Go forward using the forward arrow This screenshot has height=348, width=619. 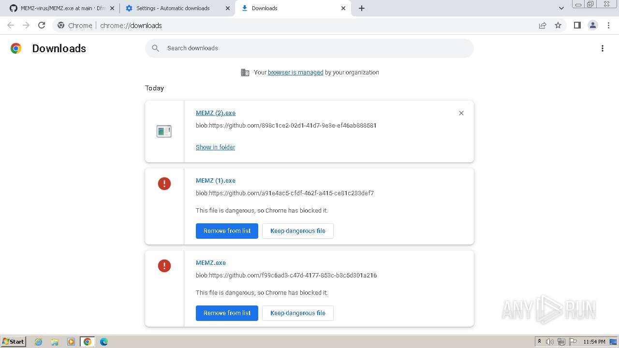[26, 25]
